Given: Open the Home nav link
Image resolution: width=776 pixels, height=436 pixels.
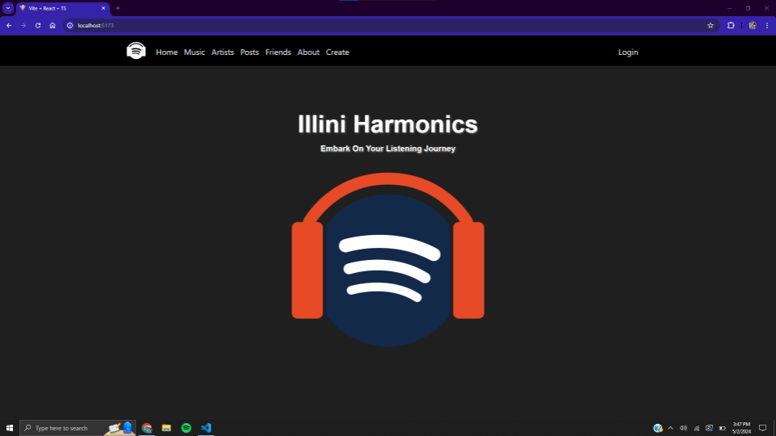Looking at the screenshot, I should click(x=167, y=52).
